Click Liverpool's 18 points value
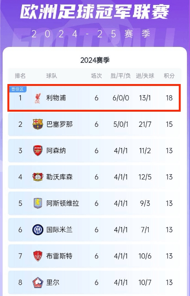Screen dimensions: 190x296 [169, 98]
